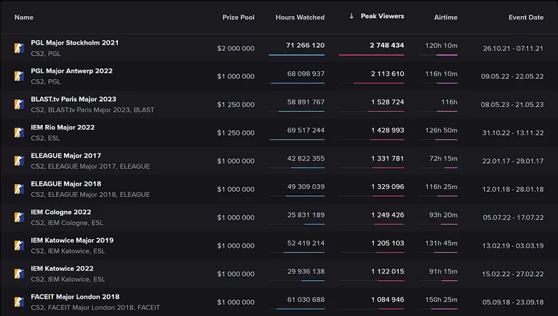Click hours watched value 71 266 120
The image size is (558, 316).
[306, 45]
